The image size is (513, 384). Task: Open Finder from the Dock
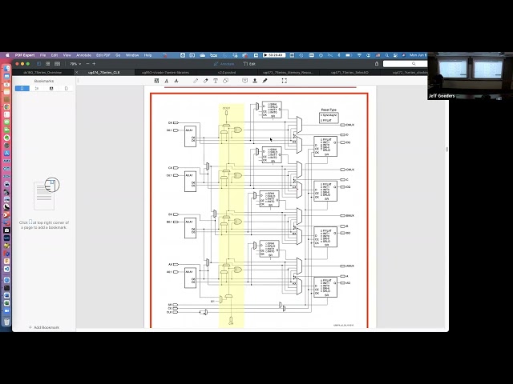pos(6,69)
